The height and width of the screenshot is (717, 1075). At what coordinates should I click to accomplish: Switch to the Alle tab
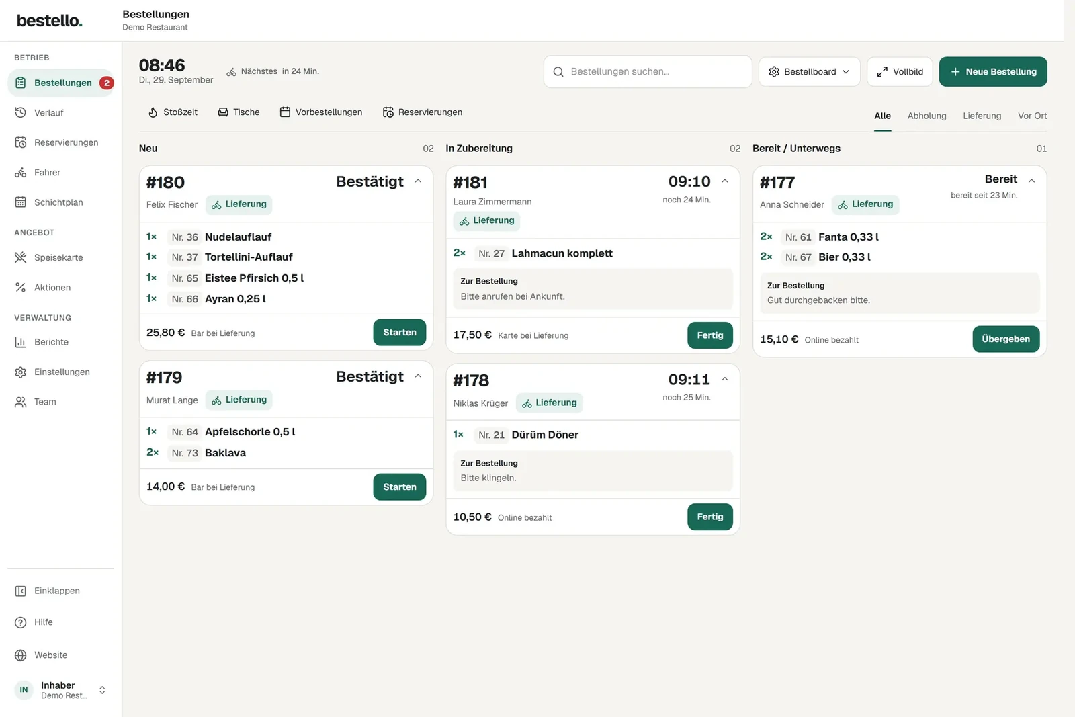click(882, 116)
